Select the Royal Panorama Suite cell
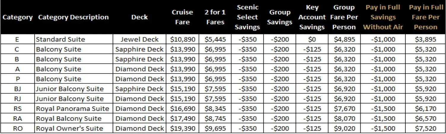Image resolution: width=446 pixels, height=134 pixels. tap(74, 109)
